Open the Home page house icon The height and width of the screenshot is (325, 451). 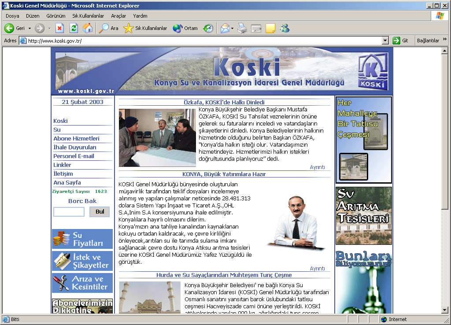pos(88,28)
